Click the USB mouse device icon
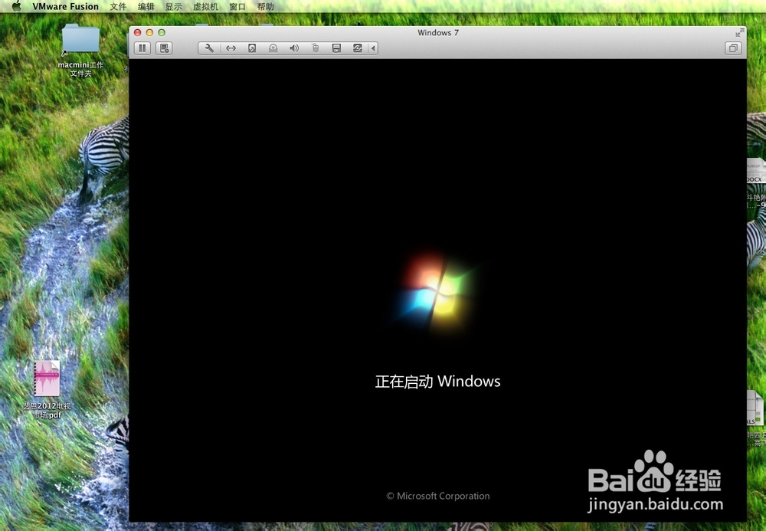Viewport: 766px width, 531px height. point(315,48)
